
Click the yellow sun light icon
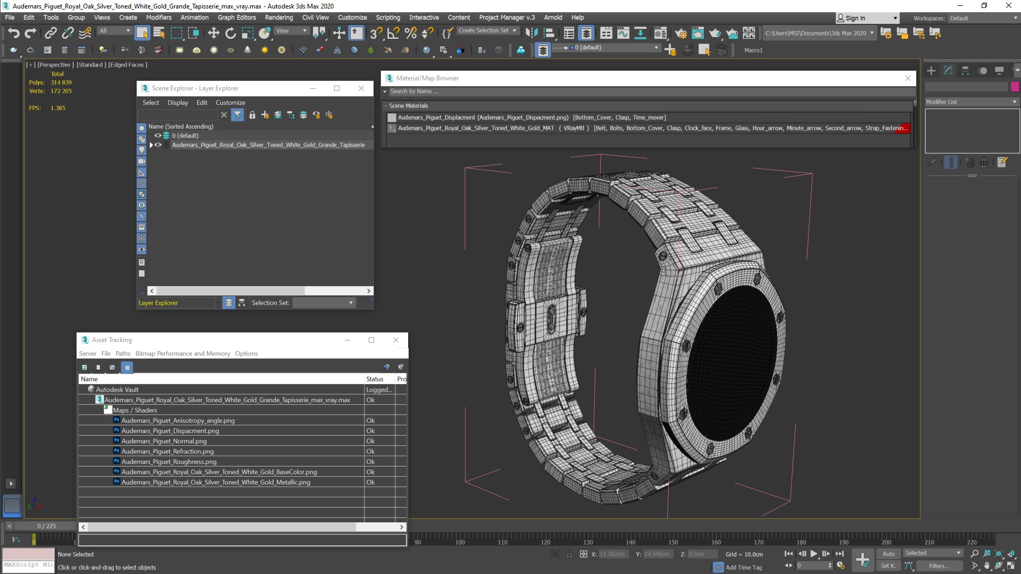264,50
